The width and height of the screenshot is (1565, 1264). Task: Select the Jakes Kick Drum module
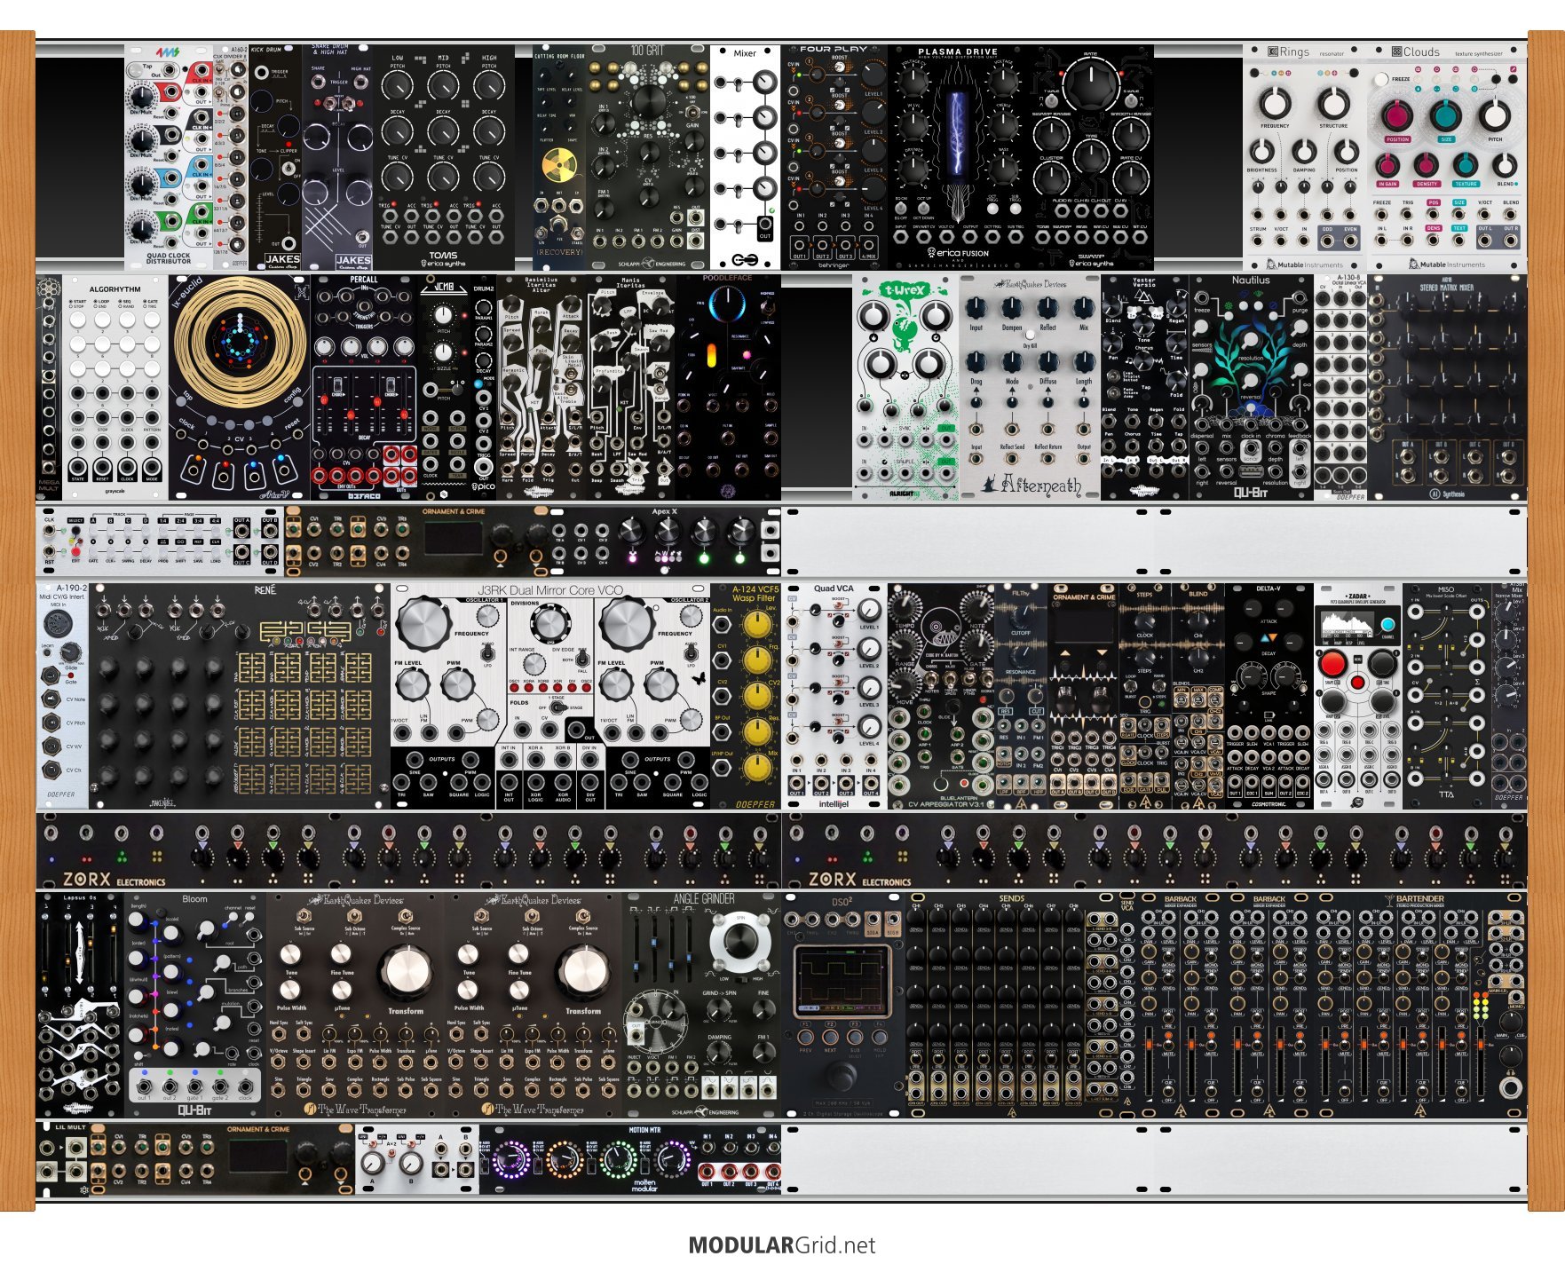coord(275,157)
